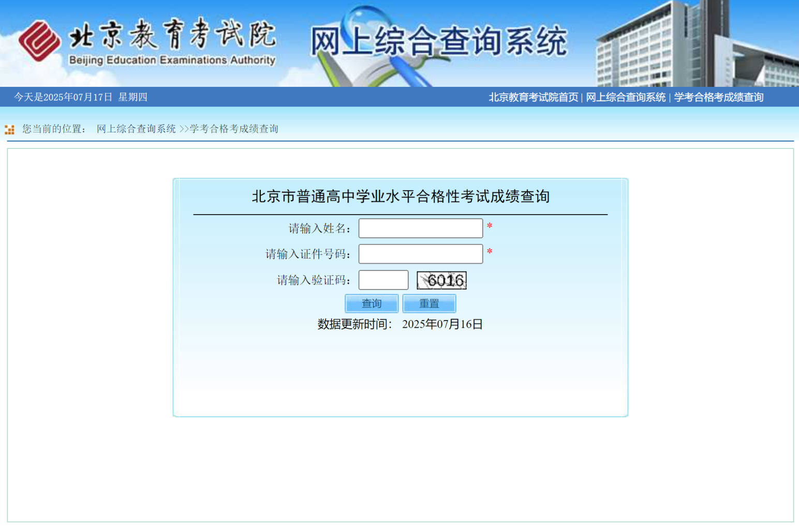Click the 学考合格考成绩查询 breadcrumb item
This screenshot has height=531, width=799.
(234, 129)
